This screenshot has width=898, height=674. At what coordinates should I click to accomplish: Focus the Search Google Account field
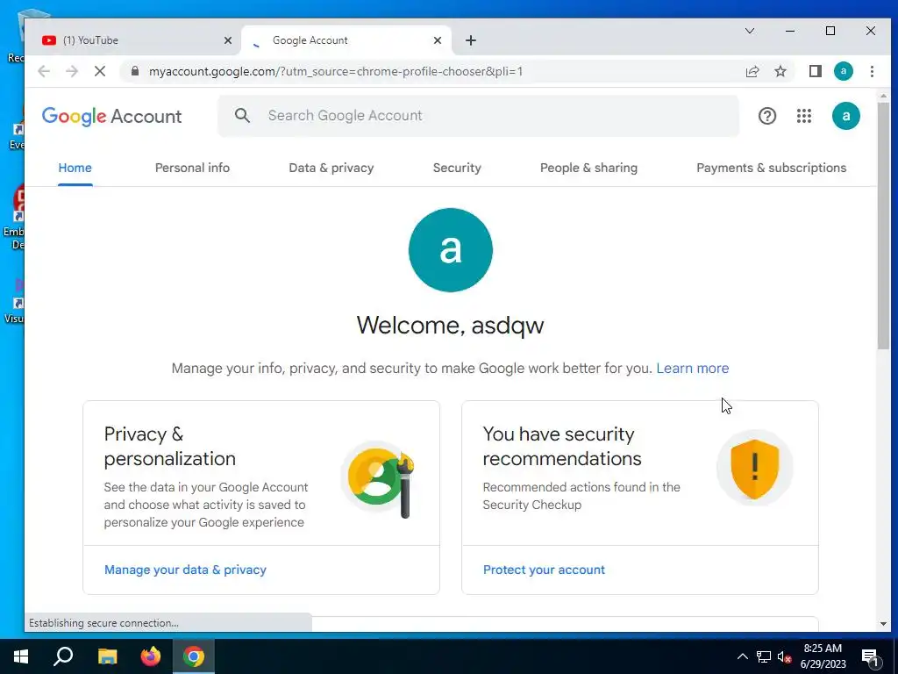pyautogui.click(x=478, y=116)
